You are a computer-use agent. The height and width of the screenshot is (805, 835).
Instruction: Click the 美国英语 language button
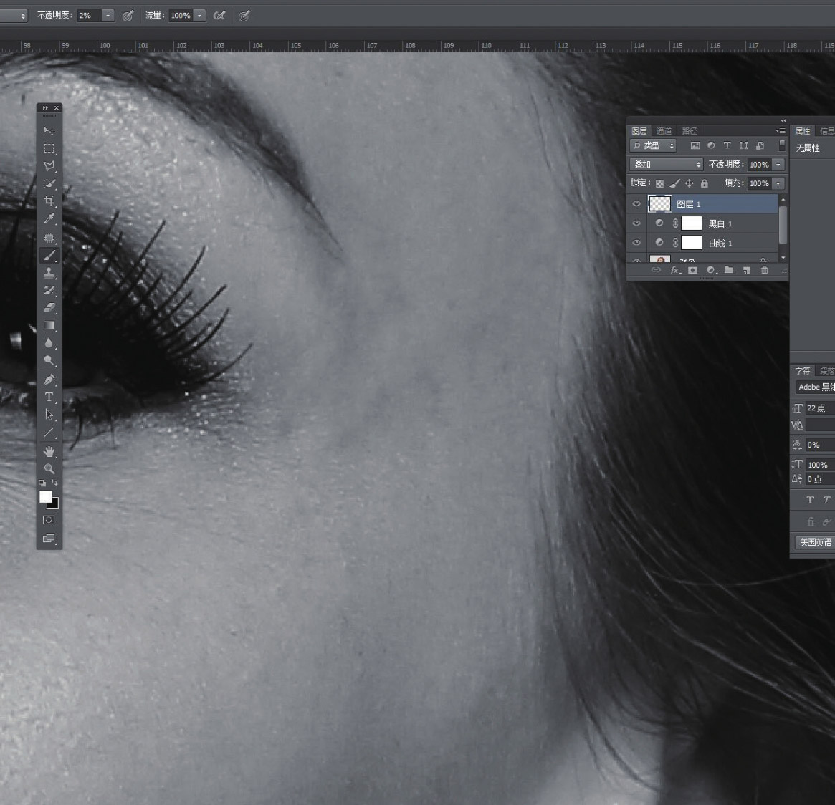pyautogui.click(x=815, y=542)
